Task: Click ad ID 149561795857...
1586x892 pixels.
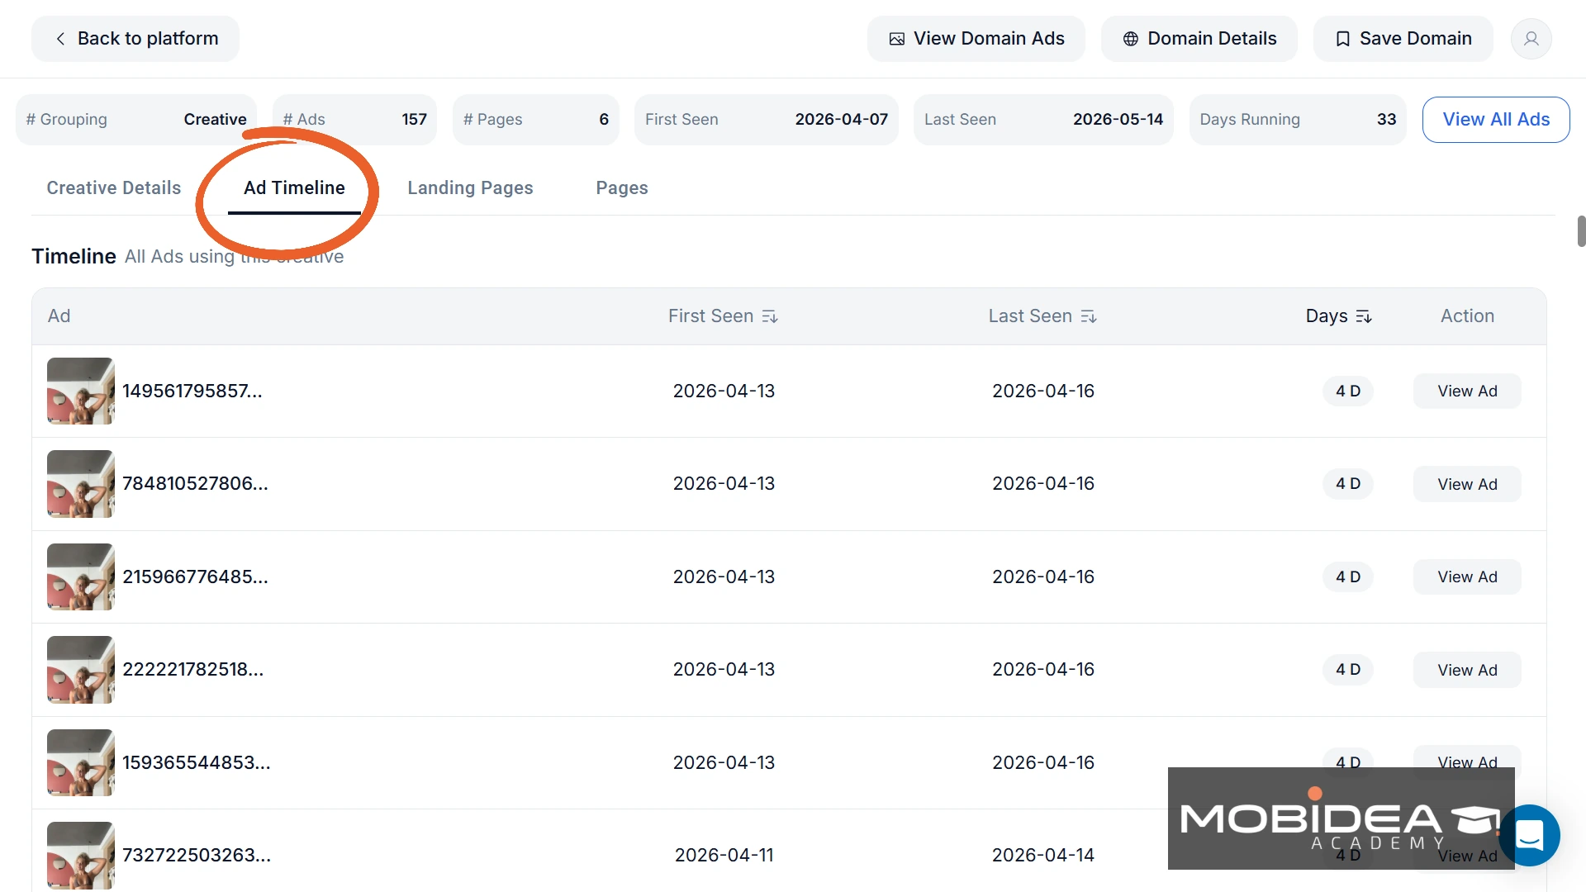Action: pos(192,391)
